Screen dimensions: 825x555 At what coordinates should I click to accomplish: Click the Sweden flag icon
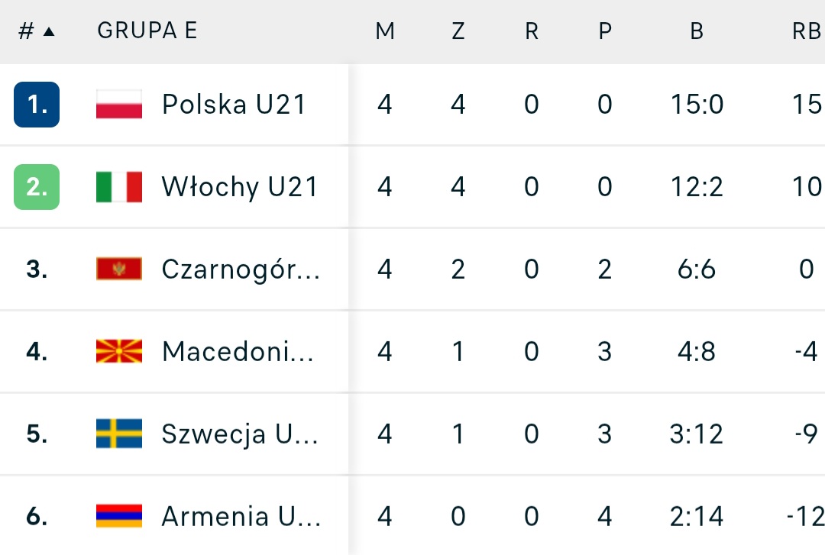(x=119, y=434)
